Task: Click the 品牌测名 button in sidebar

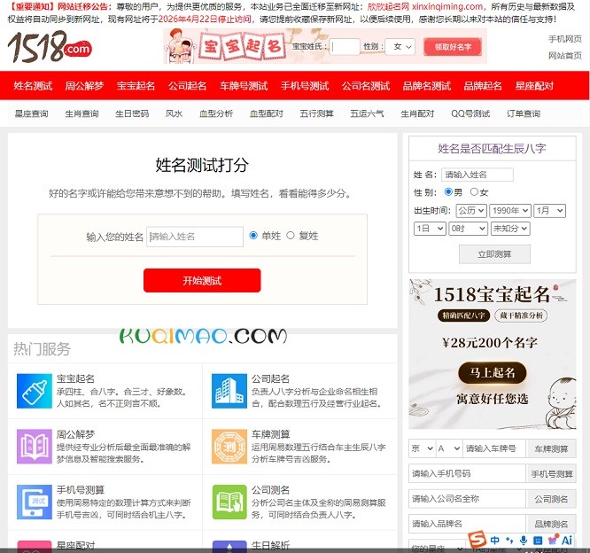Action: click(x=551, y=524)
